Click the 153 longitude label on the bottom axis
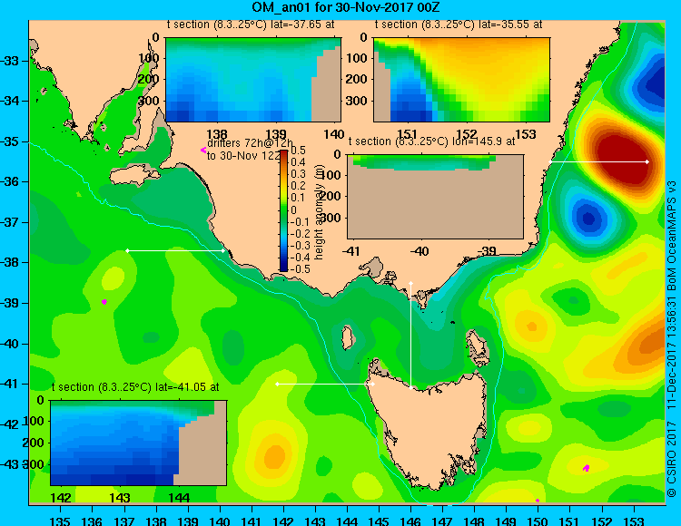681x526 pixels. coord(634,521)
